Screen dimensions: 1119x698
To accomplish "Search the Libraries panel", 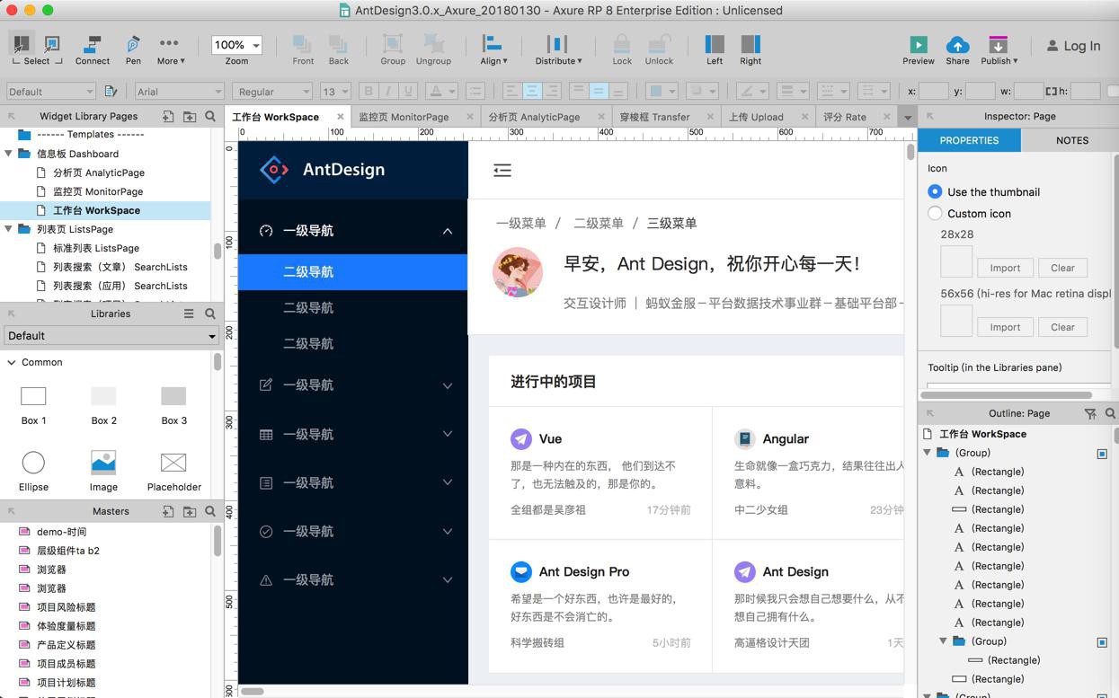I will [x=210, y=314].
